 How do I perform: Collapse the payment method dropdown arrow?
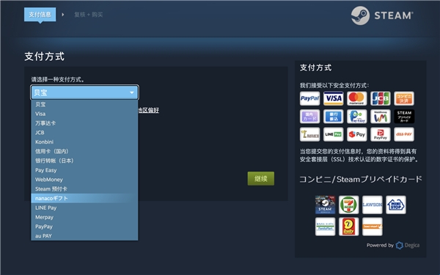131,92
